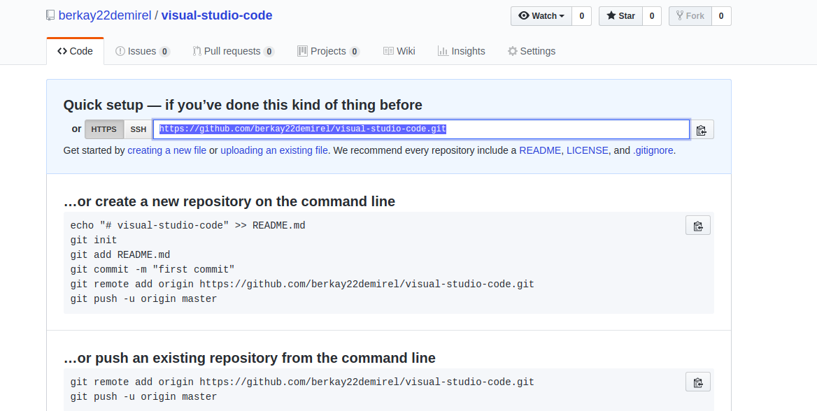Click the Projects board icon

pos(301,50)
